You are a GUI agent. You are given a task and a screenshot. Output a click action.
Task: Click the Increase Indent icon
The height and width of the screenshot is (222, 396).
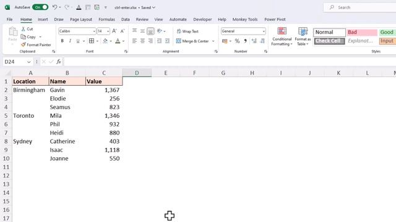(x=167, y=41)
